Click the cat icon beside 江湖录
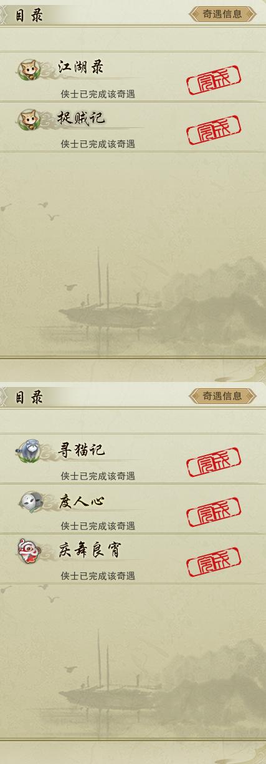Viewport: 266px width, 764px height. pyautogui.click(x=27, y=71)
